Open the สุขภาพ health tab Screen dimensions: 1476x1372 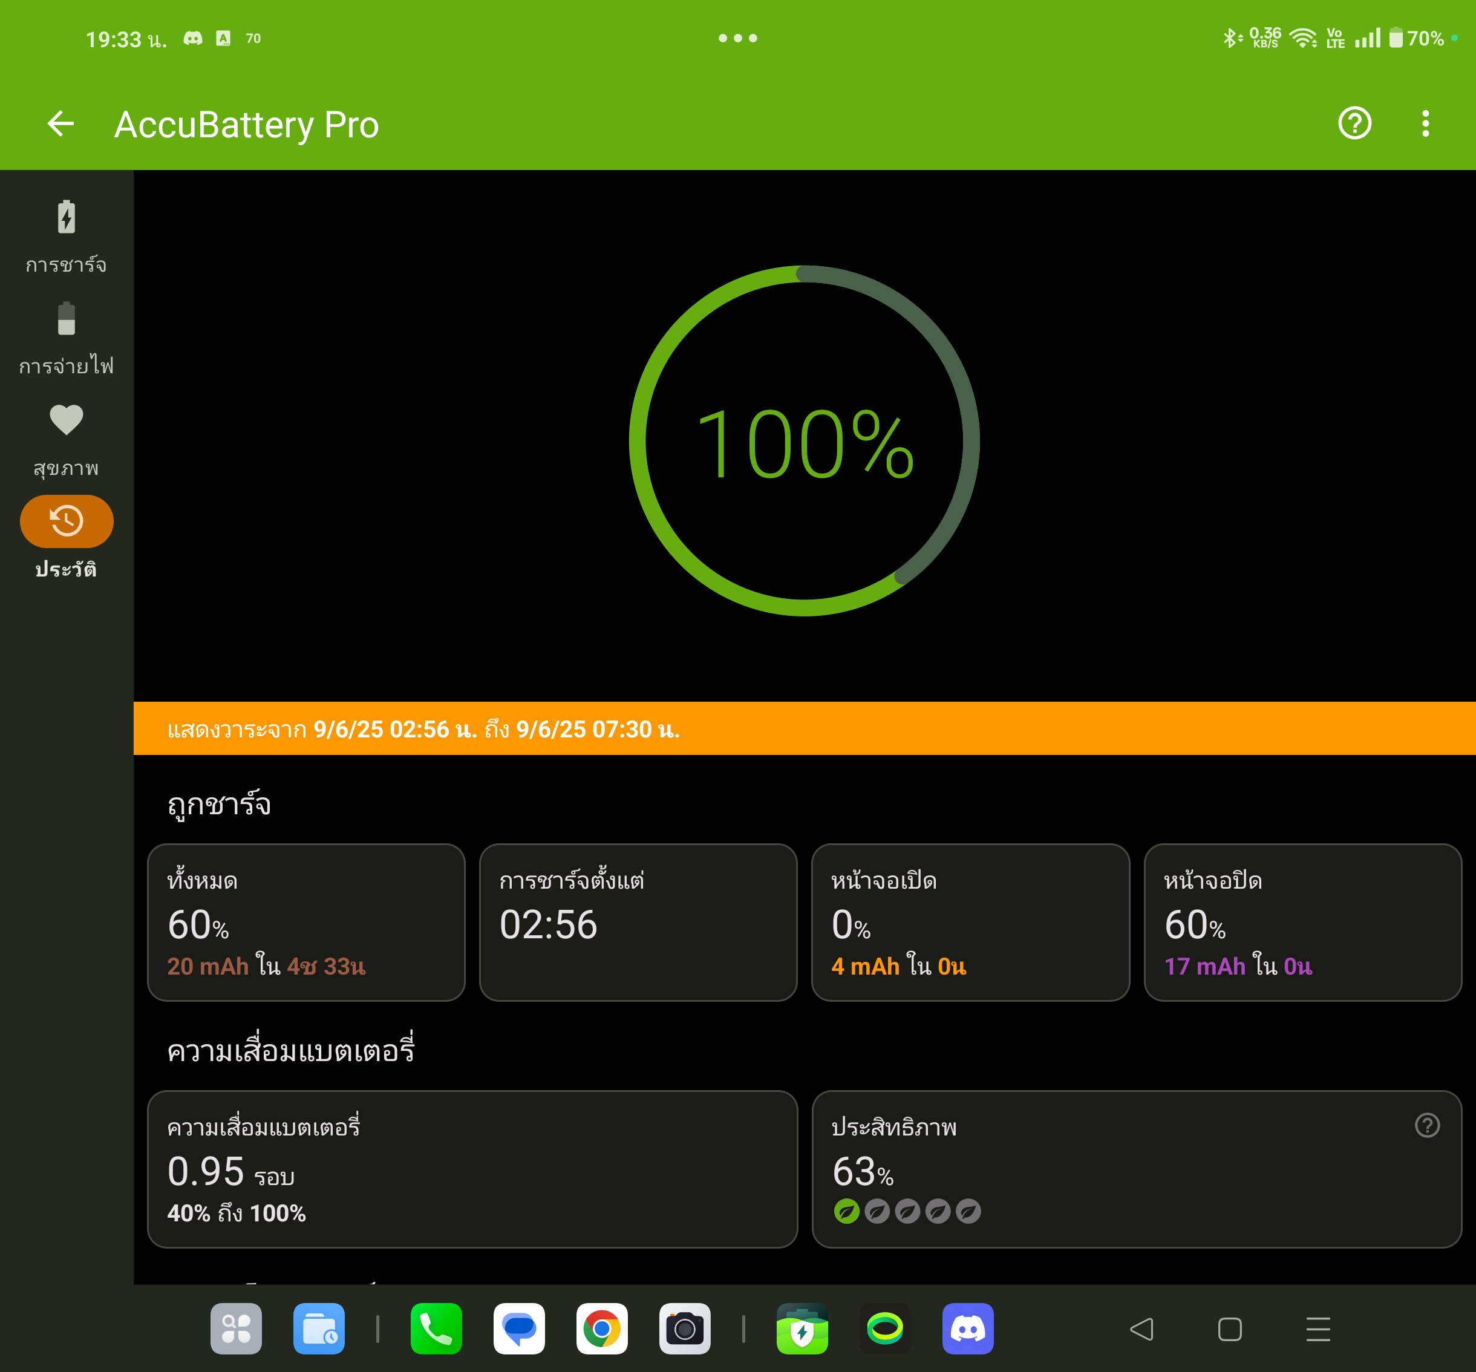[66, 440]
